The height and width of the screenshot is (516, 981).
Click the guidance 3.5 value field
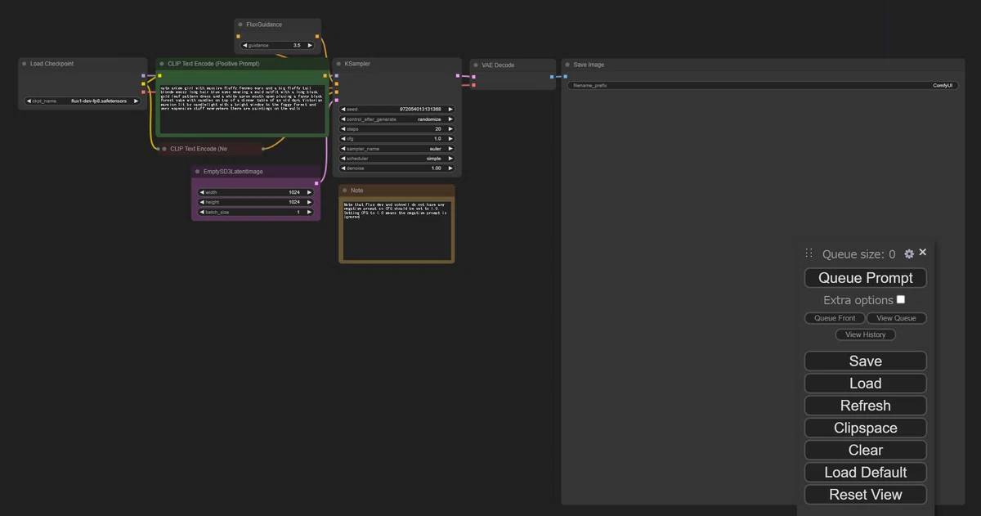pos(277,46)
